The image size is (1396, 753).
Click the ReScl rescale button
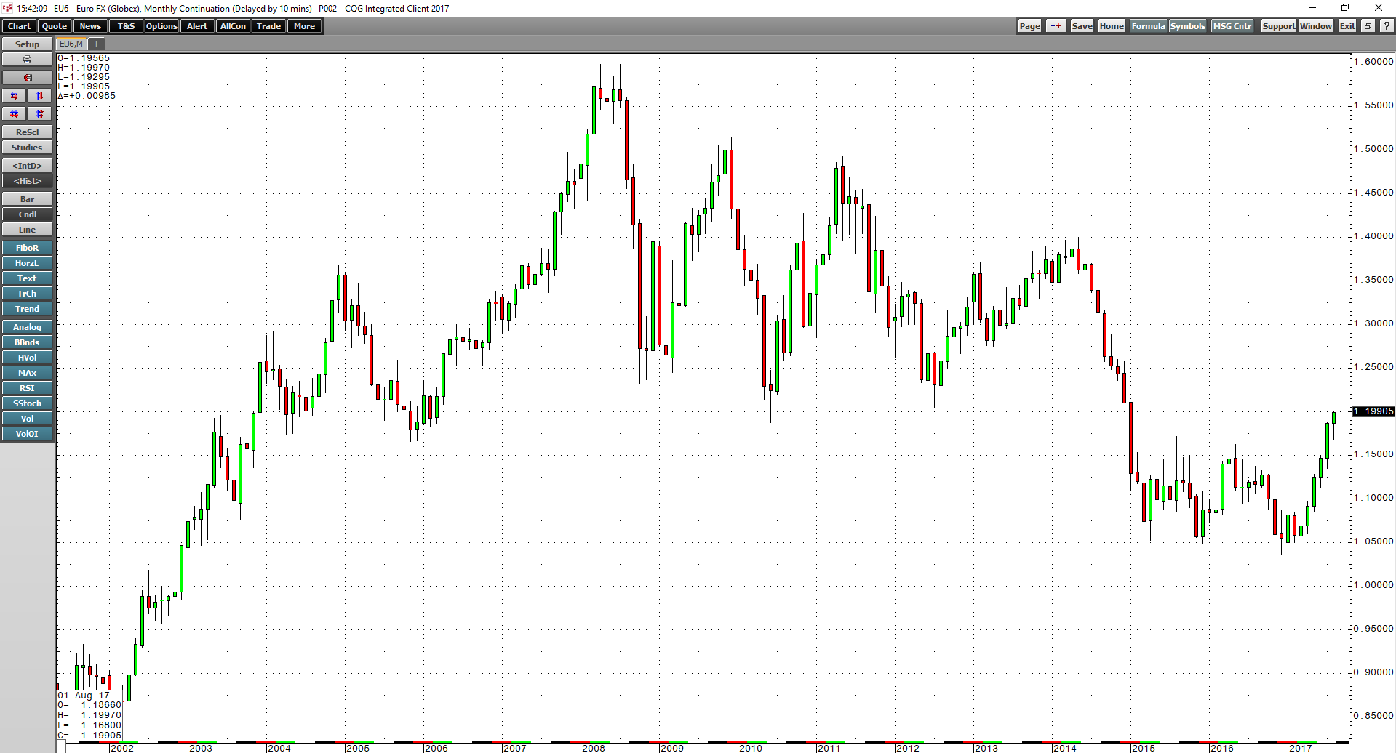[27, 132]
